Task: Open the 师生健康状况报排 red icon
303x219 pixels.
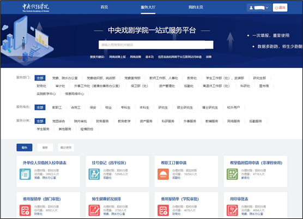Action: tap(94, 210)
